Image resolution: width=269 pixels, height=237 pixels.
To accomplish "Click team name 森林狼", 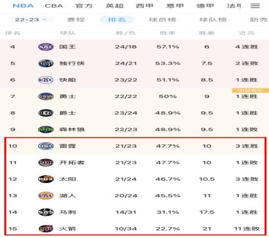I will [x=72, y=129].
